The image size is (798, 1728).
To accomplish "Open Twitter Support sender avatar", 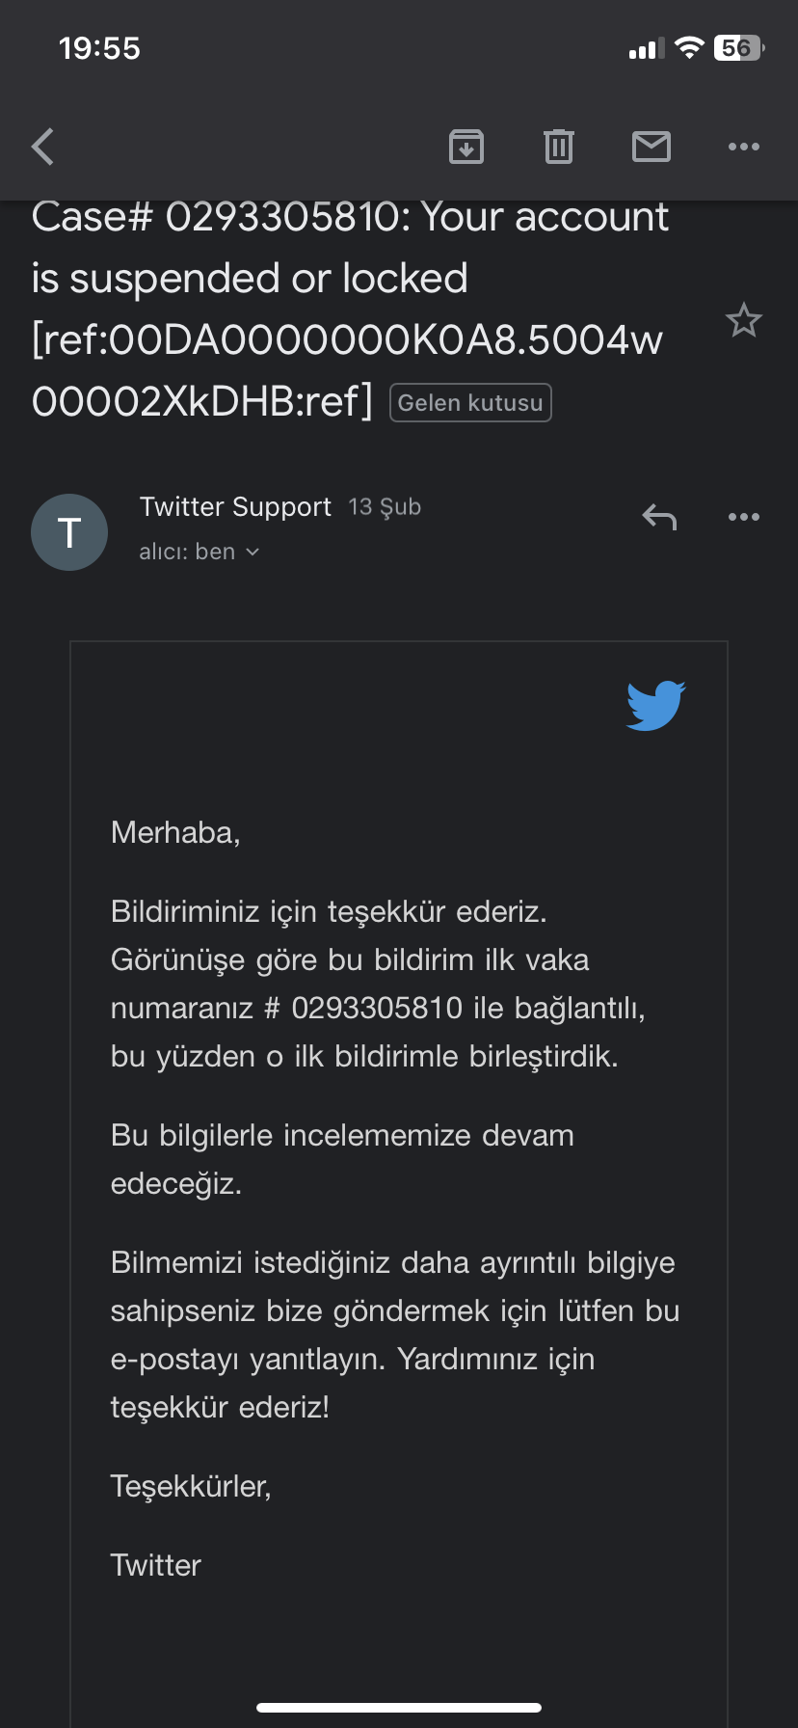I will point(69,532).
